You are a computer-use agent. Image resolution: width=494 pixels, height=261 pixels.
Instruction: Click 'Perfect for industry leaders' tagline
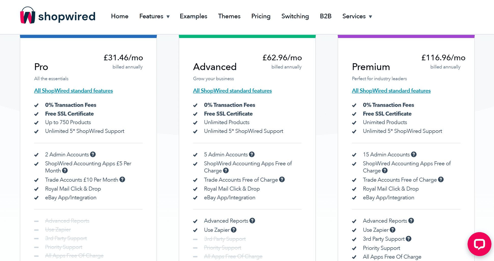click(x=379, y=79)
